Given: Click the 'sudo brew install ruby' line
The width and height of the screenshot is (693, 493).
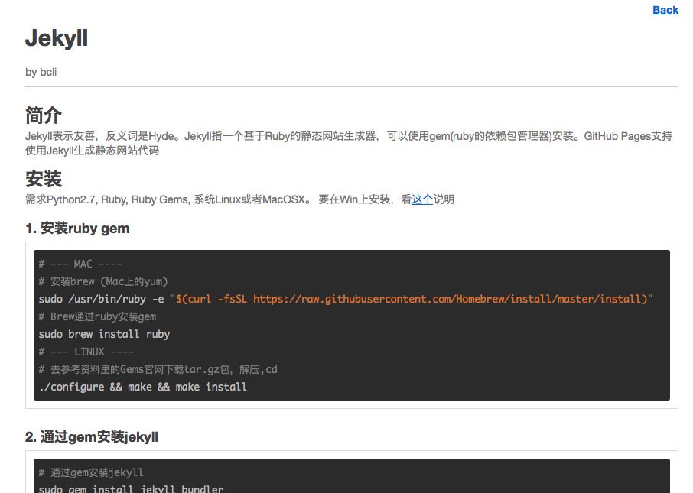Looking at the screenshot, I should [104, 335].
